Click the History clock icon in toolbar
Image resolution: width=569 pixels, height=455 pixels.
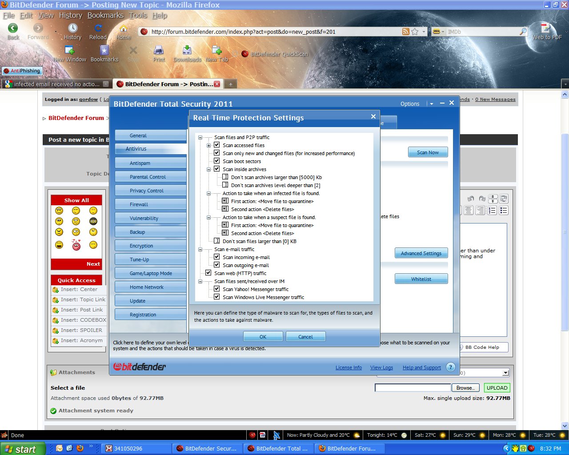click(x=72, y=28)
